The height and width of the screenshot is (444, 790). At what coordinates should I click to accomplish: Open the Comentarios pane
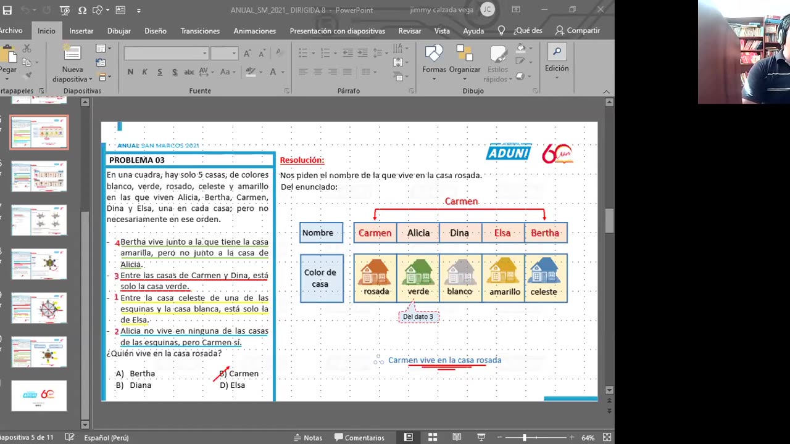tap(359, 437)
